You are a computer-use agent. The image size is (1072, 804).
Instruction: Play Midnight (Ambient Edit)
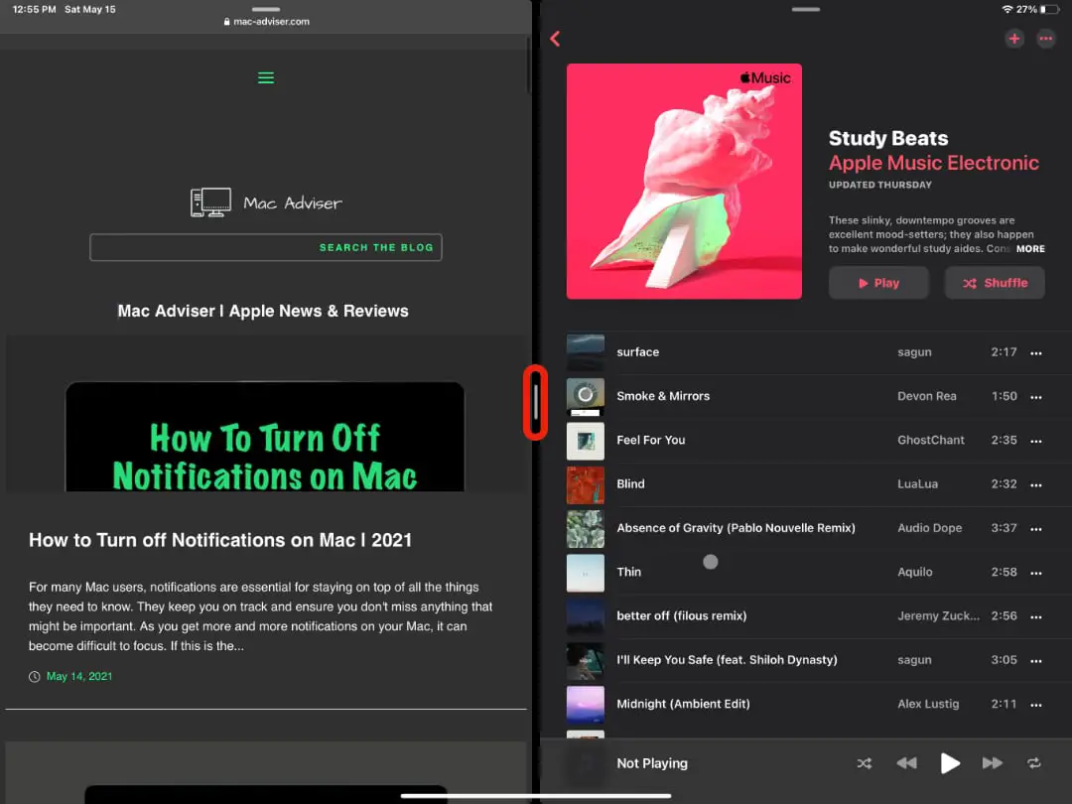click(683, 704)
